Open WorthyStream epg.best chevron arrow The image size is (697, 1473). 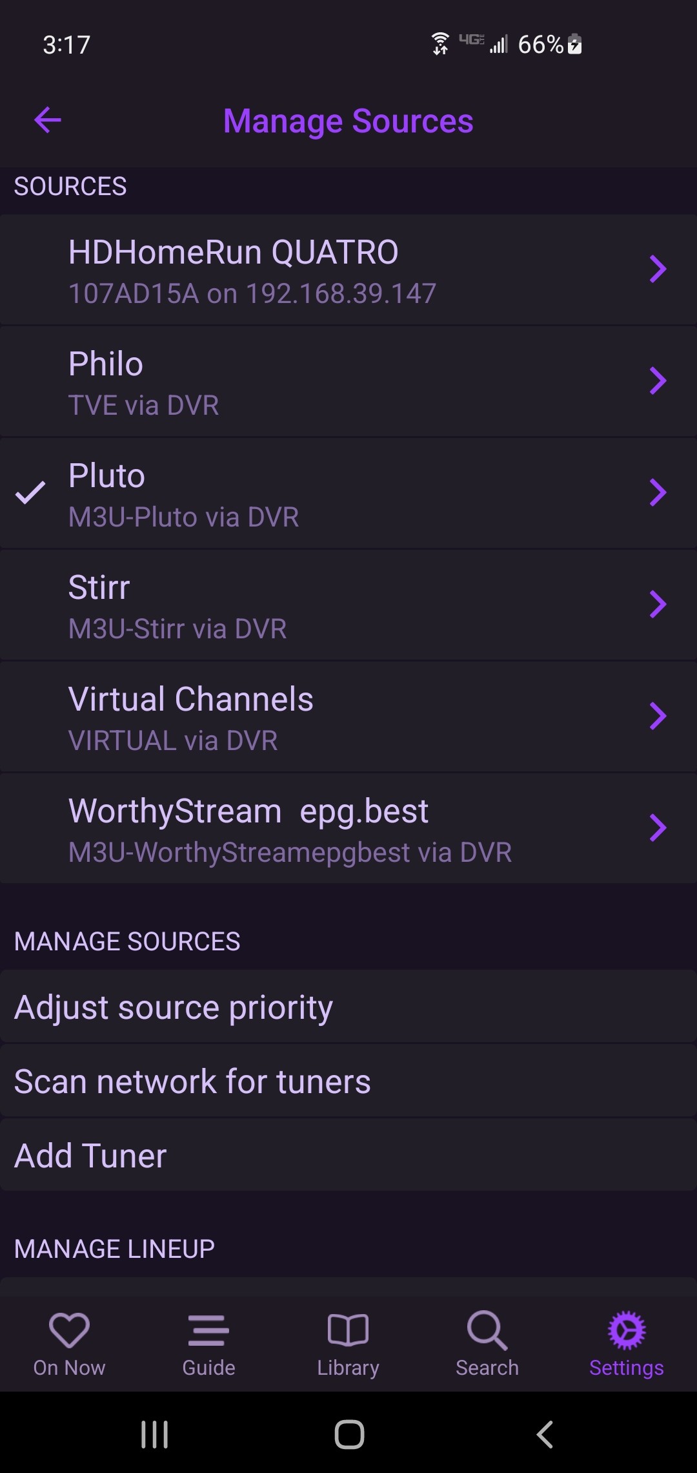658,828
